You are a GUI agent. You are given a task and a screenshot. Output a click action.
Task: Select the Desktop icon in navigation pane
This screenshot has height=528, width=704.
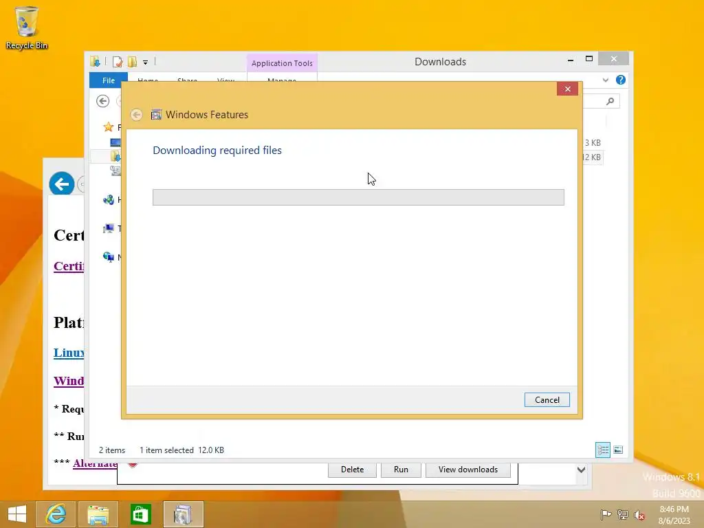point(115,142)
